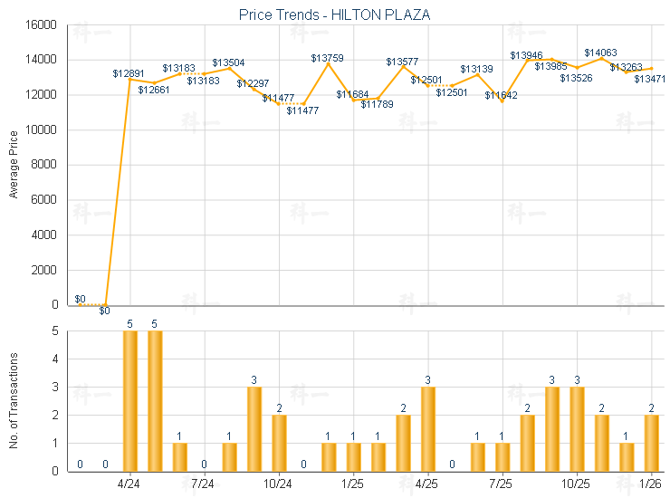This screenshot has width=670, height=498.
Task: Click the 7/25 x-axis date label
Action: pos(502,484)
